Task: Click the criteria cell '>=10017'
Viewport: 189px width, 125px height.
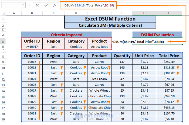Action: 32,47
